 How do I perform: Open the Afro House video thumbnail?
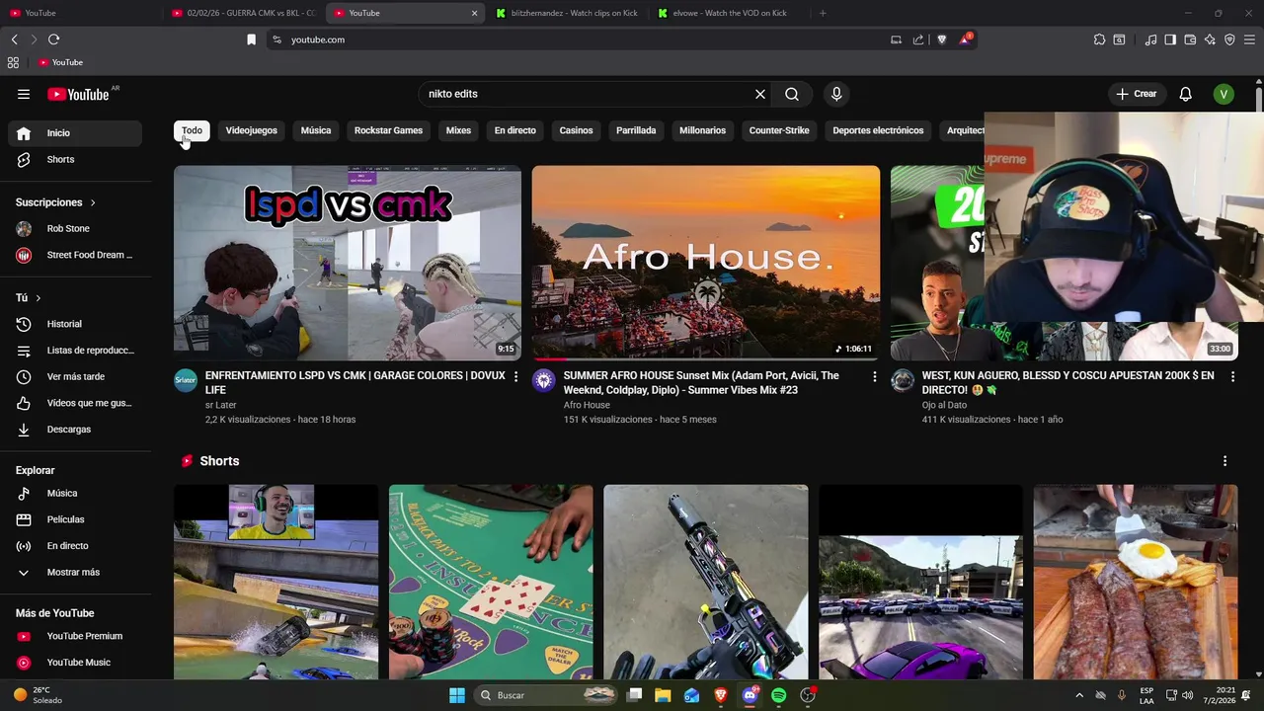tap(706, 263)
